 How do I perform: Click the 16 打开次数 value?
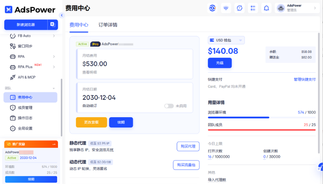210,157
